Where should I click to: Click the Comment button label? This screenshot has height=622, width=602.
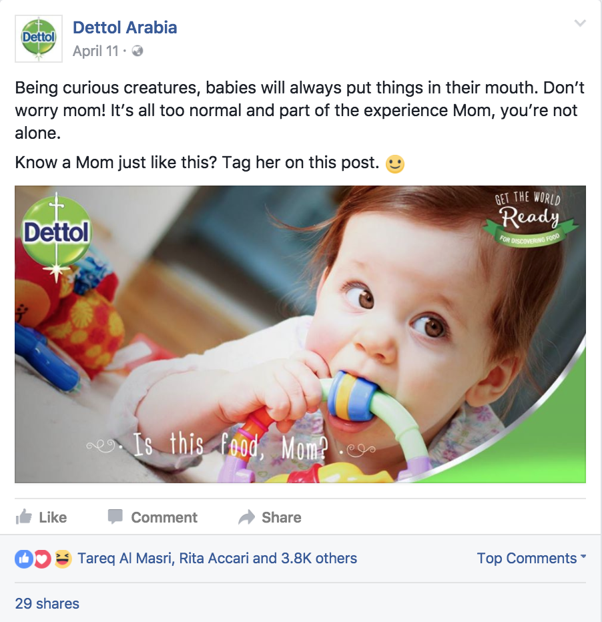point(164,517)
